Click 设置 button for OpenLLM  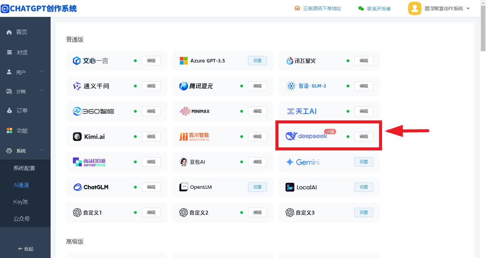258,187
